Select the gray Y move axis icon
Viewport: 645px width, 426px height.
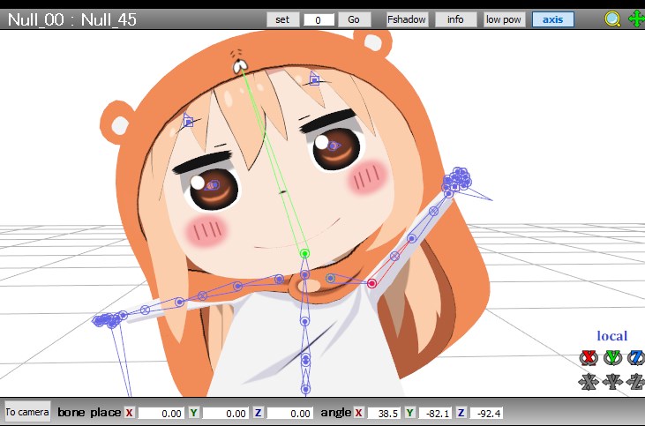tap(613, 382)
